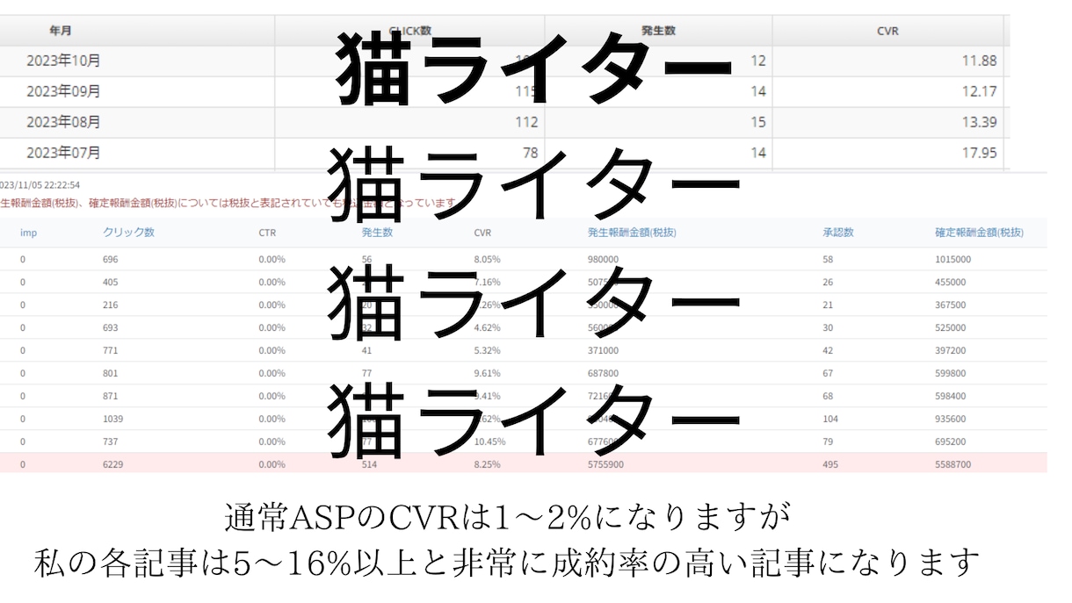This screenshot has height=603, width=1072.
Task: Click the 455000 確定報酬金額 cell
Action: (x=951, y=283)
